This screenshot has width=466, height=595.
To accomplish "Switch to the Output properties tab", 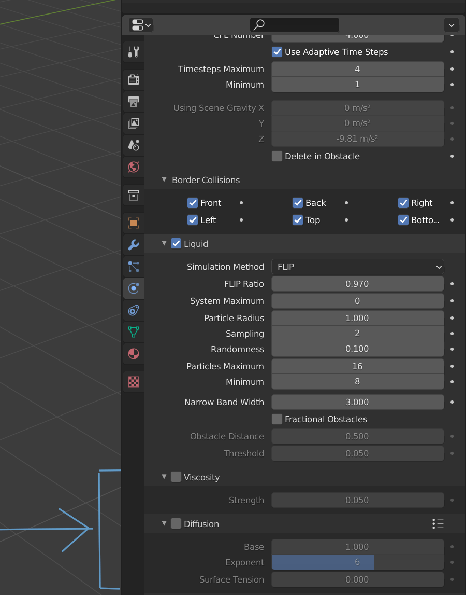I will 133,102.
